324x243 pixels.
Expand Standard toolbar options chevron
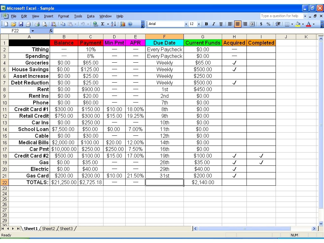pos(143,24)
